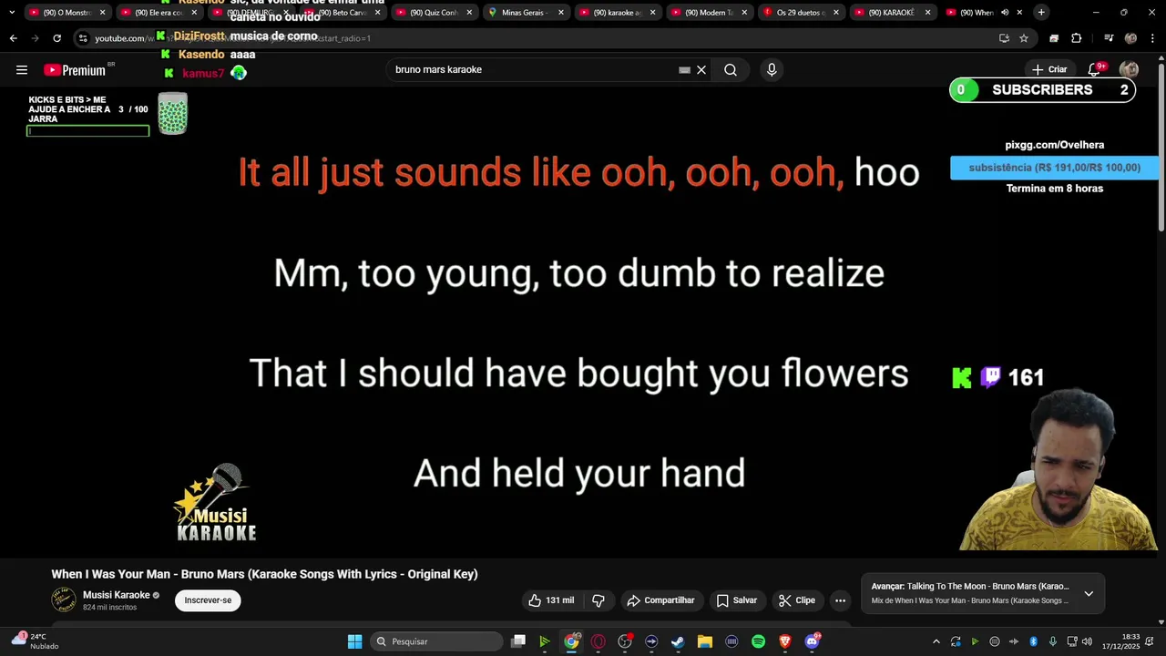The width and height of the screenshot is (1166, 656).
Task: Switch to the Minas Gerais tab
Action: [525, 13]
